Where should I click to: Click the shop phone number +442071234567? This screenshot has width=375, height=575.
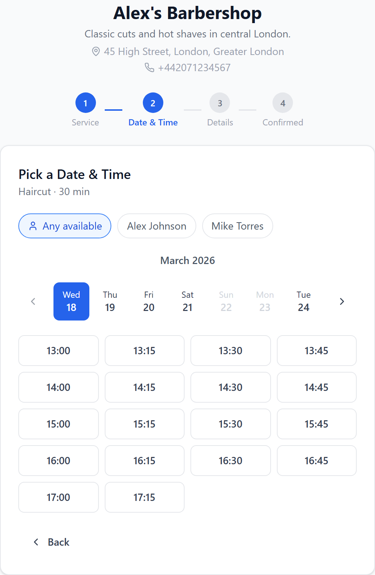(194, 67)
